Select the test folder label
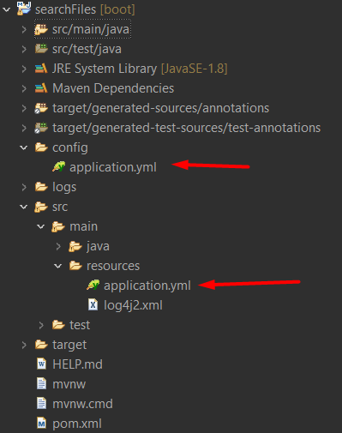 point(80,325)
